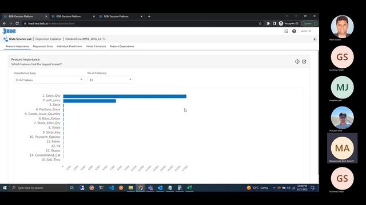Close the first BDB Decision Platform tab
Screen dimensions: 366x205
tap(46, 17)
